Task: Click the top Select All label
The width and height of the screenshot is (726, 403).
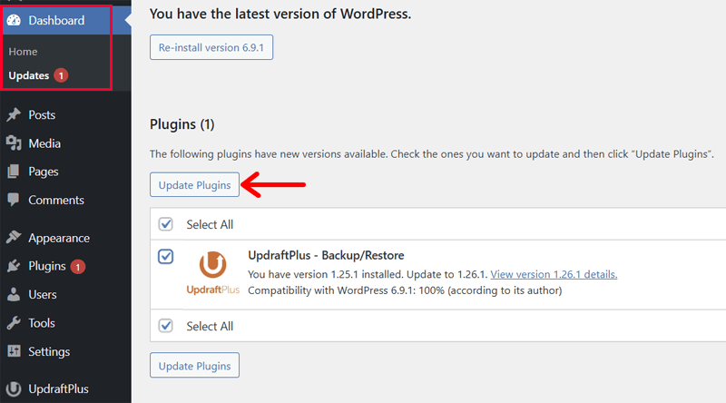Action: point(210,225)
